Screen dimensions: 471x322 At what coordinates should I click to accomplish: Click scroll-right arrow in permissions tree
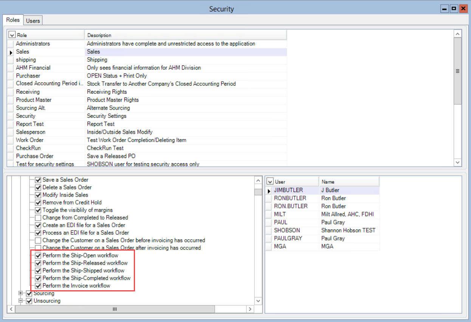(x=249, y=309)
